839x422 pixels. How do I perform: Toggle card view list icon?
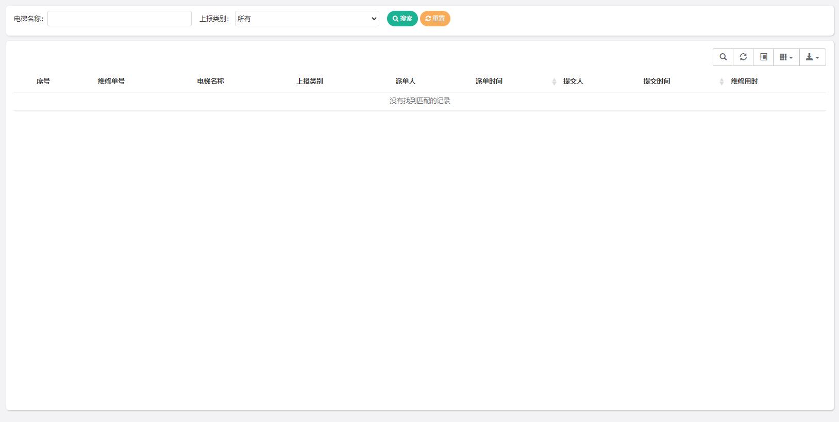pyautogui.click(x=763, y=57)
